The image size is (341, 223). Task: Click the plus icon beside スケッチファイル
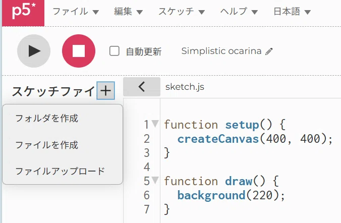105,90
